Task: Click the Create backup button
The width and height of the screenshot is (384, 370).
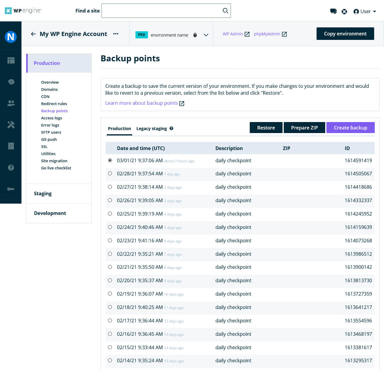Action: click(351, 128)
